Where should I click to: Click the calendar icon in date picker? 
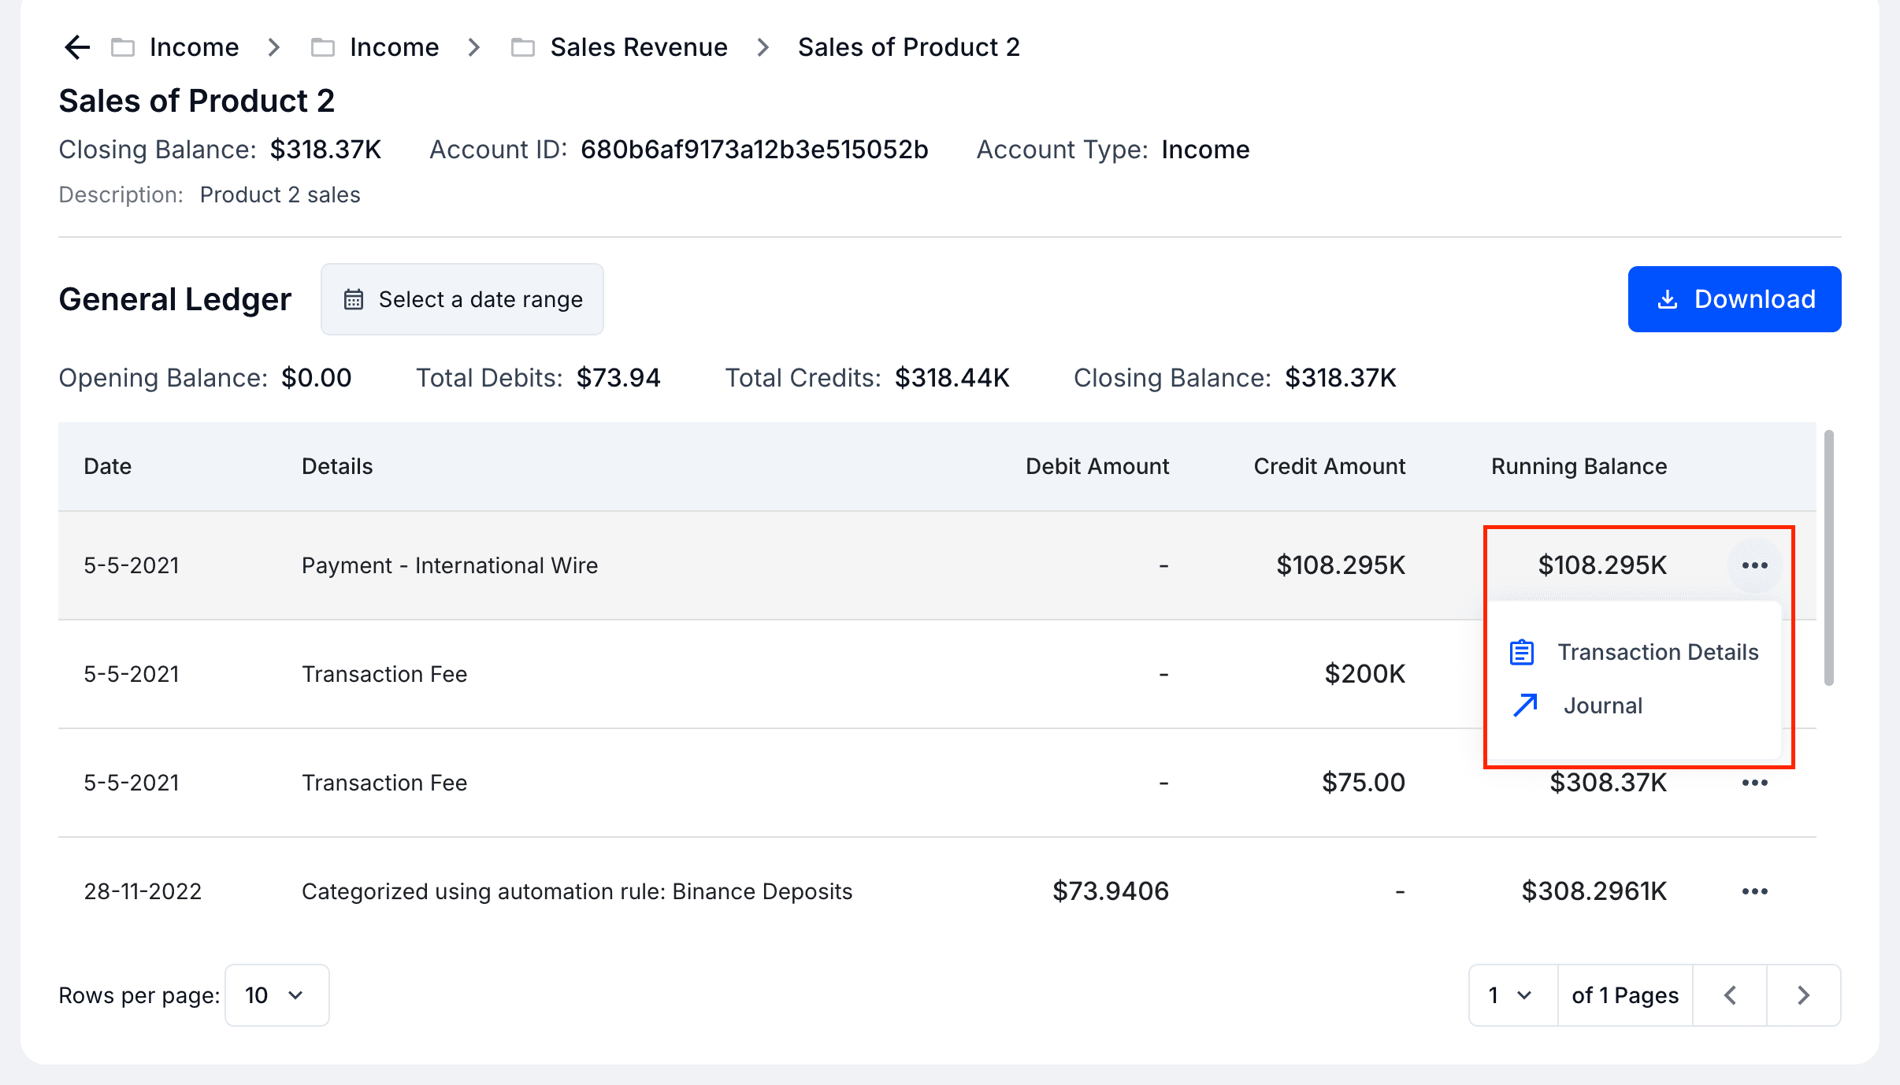tap(354, 299)
